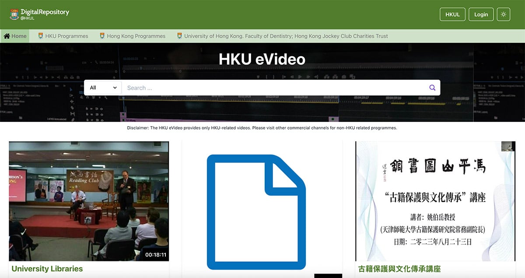This screenshot has height=278, width=525.
Task: Click the crest icon beside Hong Kong Programmes
Action: point(102,36)
